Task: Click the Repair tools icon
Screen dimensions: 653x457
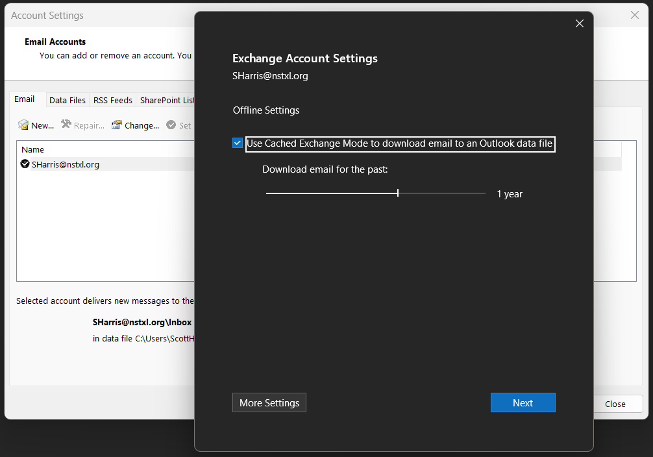Action: pos(66,124)
